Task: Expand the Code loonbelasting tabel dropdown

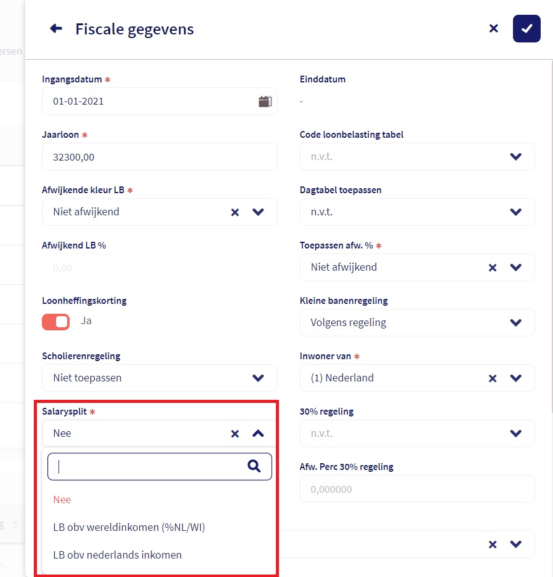Action: (x=516, y=157)
